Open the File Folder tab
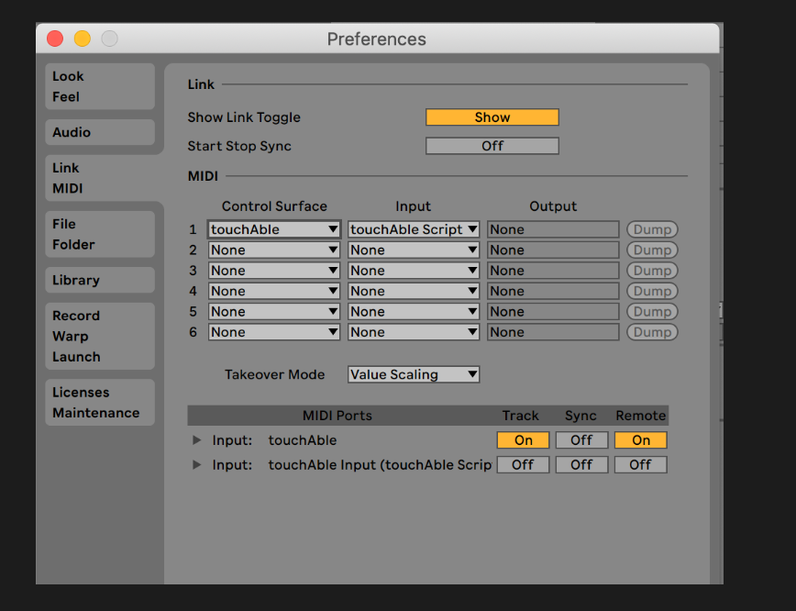 pos(100,234)
